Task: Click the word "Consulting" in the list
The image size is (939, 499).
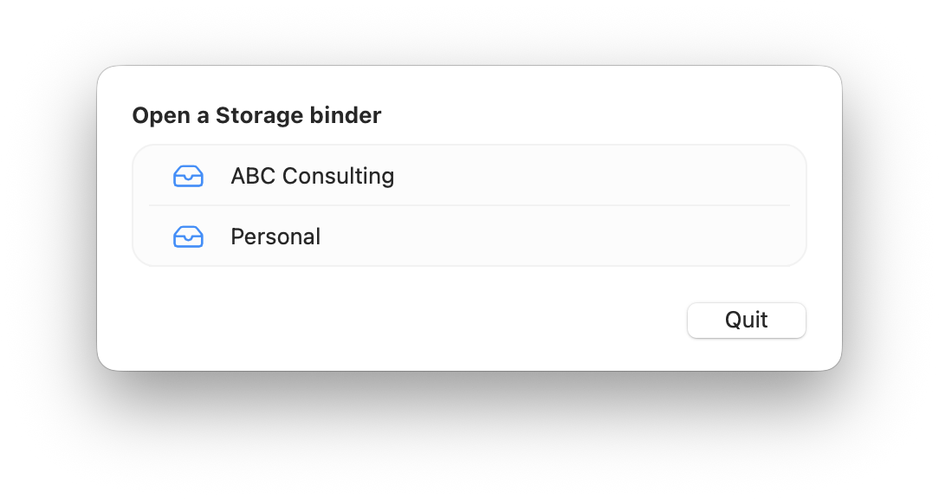Action: click(x=339, y=176)
